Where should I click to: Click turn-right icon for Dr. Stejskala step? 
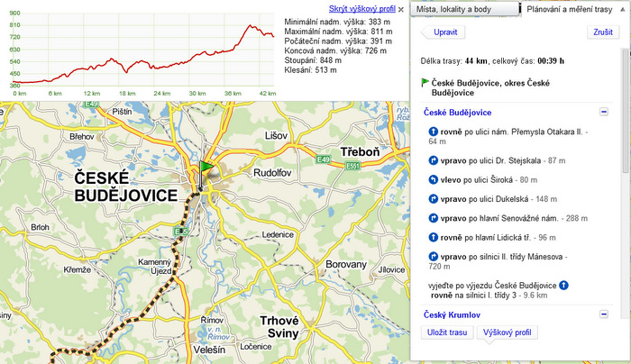click(x=434, y=159)
